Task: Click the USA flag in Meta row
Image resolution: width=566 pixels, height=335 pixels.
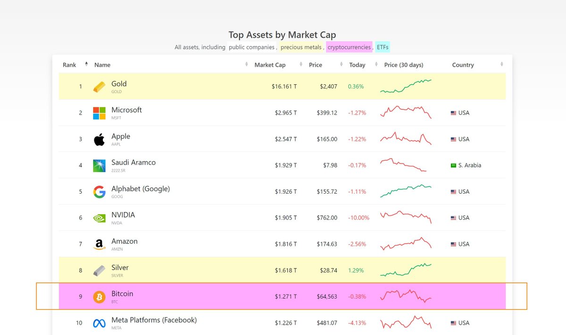Action: click(453, 323)
